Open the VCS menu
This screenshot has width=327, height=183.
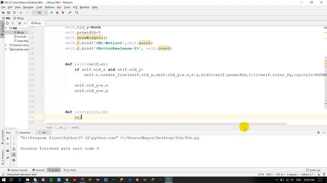(75, 7)
